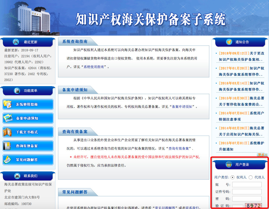Click the banner title 知识产权海关保护备案子系统

[150, 19]
